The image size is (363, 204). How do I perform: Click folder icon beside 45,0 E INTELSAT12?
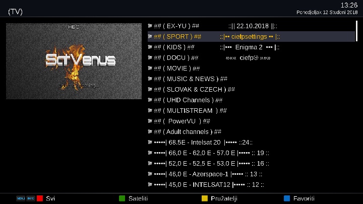(x=150, y=184)
